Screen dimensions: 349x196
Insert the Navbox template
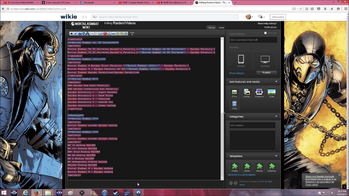click(260, 167)
